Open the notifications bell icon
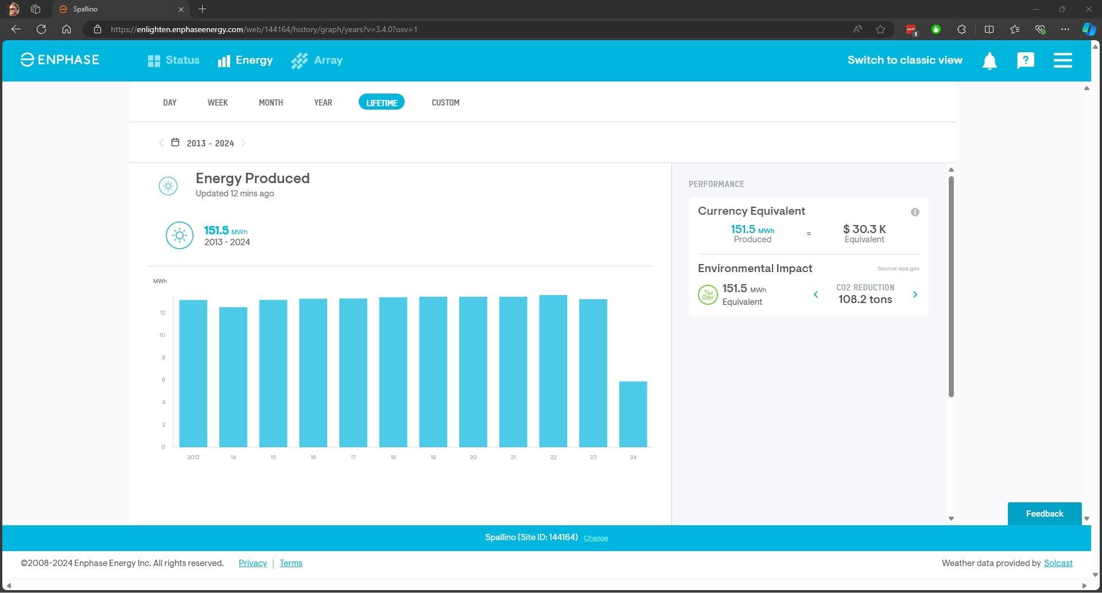This screenshot has width=1102, height=593. pos(989,61)
